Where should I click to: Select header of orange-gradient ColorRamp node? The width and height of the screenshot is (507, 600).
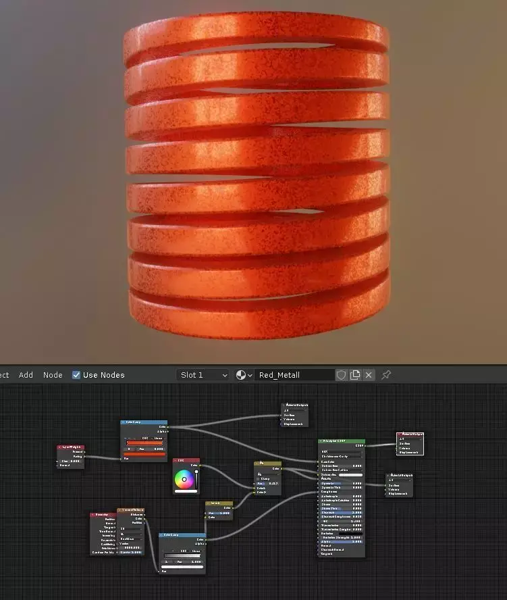pos(144,422)
